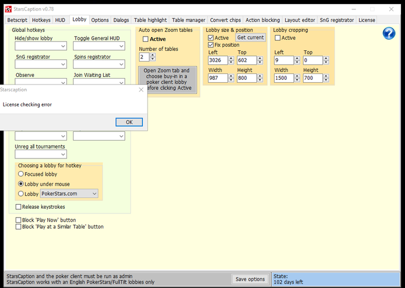Screen dimensions: 405x288
Task: Click the 'License checking error' message text
Action: pos(27,105)
